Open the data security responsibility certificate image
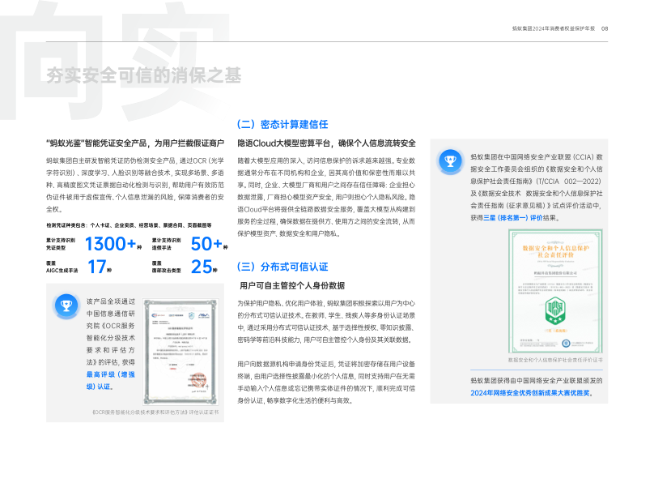This screenshot has width=654, height=483. tap(555, 291)
